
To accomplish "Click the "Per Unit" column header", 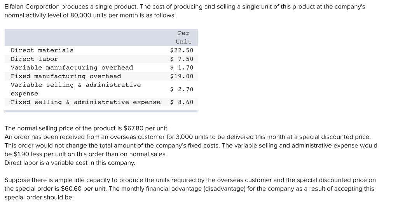I will [183, 37].
